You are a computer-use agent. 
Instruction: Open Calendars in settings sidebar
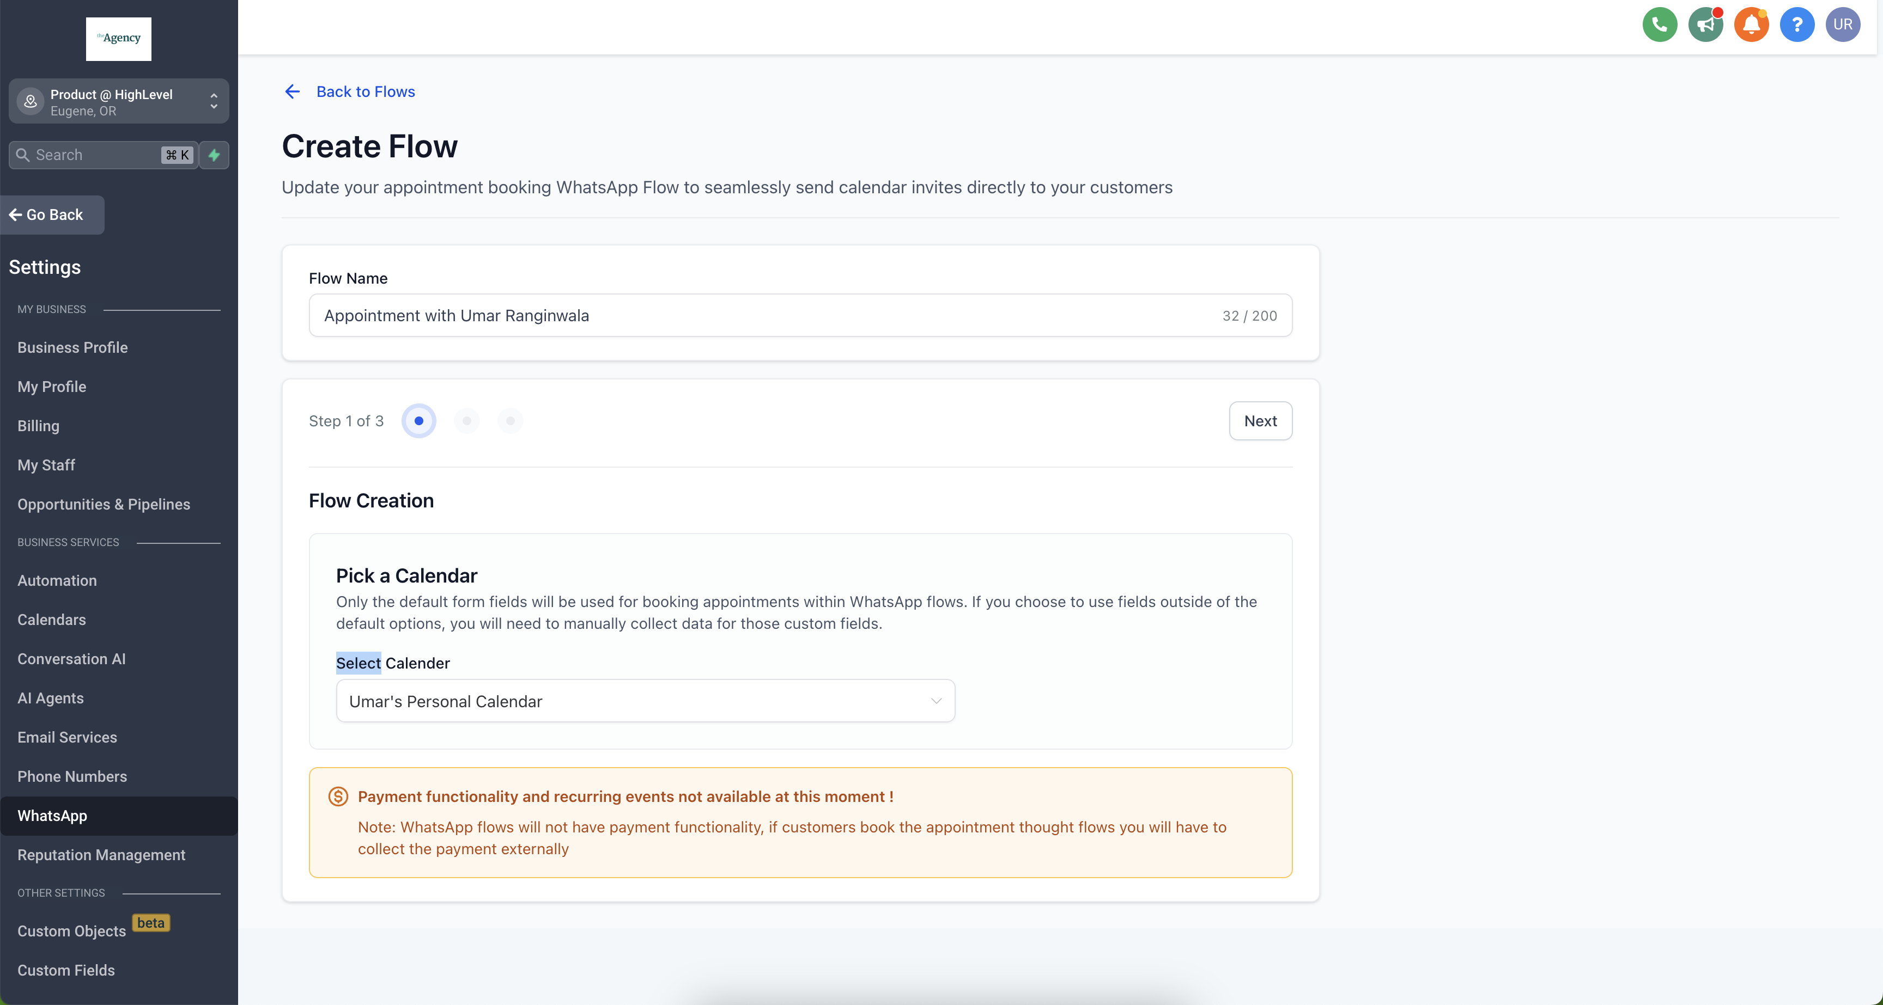point(51,620)
